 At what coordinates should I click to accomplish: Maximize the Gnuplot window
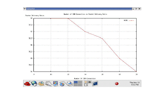click(x=136, y=9)
